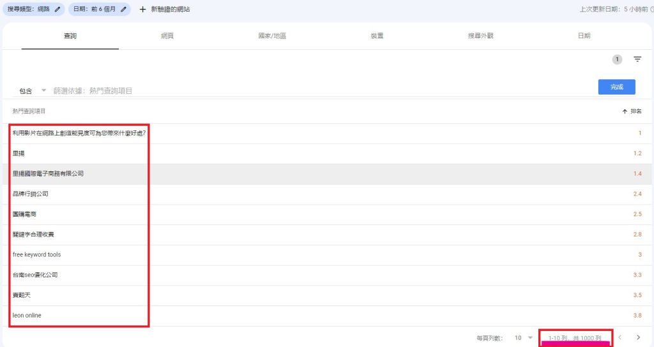Edit the 日期 filter pencil icon
Screen dimensions: 654x347
click(124, 10)
